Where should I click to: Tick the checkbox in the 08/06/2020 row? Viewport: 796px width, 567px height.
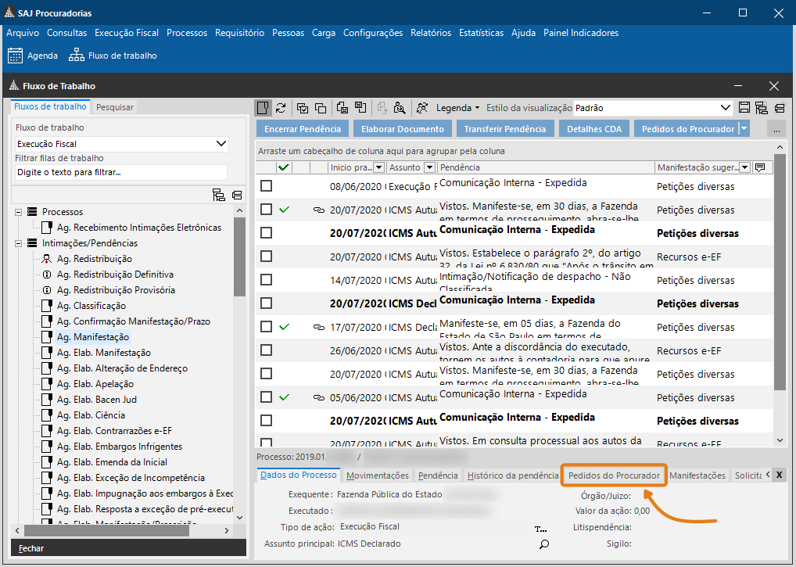tap(267, 186)
